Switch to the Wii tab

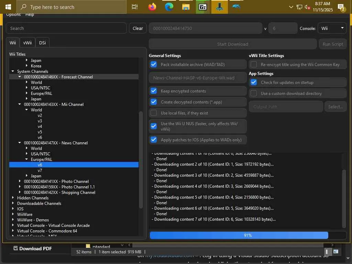pos(13,43)
